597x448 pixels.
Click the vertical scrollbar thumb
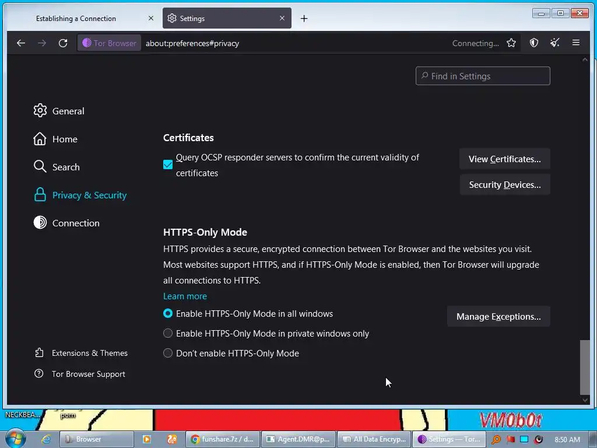(x=584, y=367)
